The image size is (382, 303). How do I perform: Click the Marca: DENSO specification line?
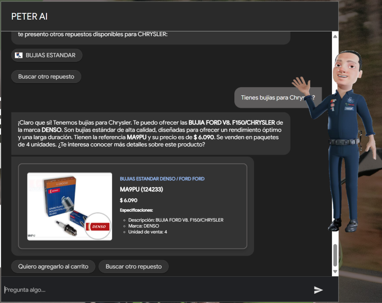144,226
